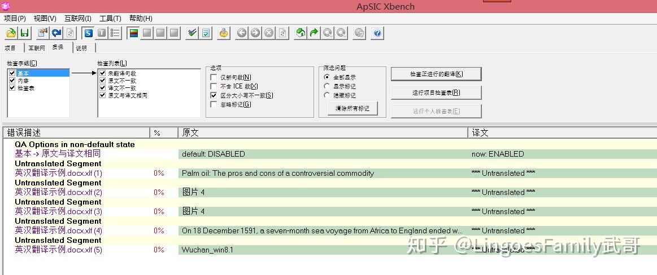Click the gray forward arrow icon

point(255,33)
